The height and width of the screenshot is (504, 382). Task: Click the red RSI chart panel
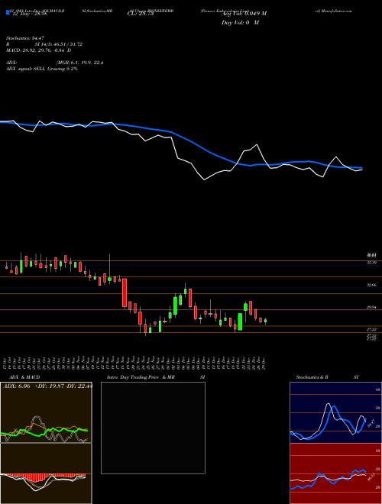(335, 473)
